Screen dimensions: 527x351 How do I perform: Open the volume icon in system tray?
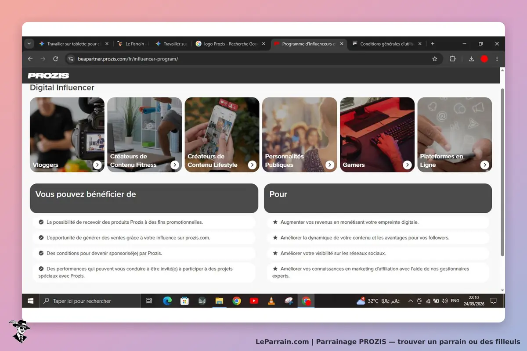tap(444, 301)
